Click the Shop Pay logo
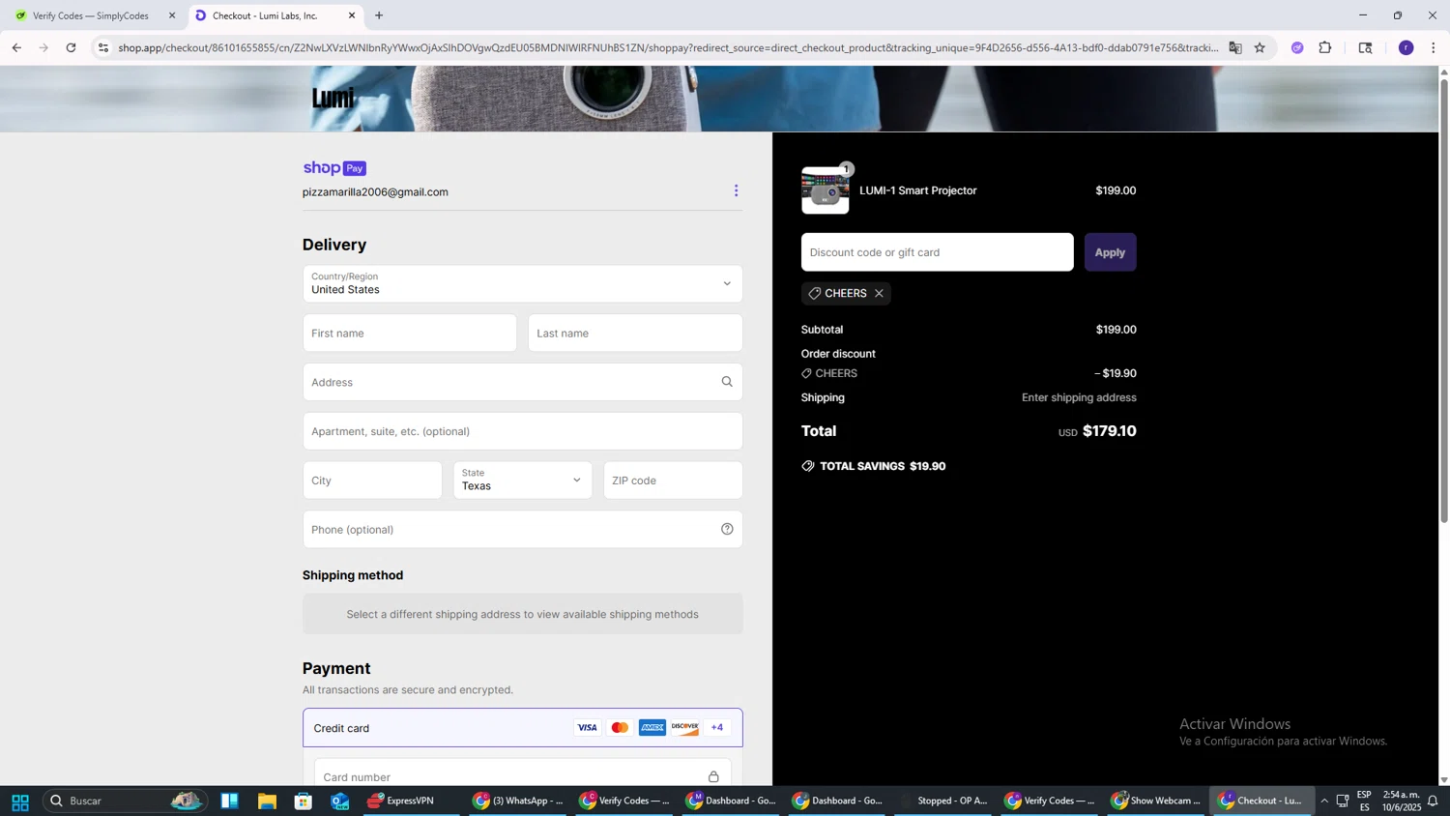 coord(334,168)
